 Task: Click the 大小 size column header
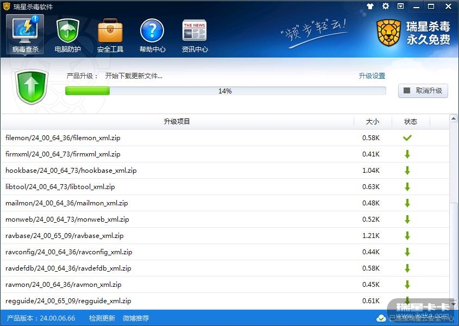pyautogui.click(x=373, y=121)
